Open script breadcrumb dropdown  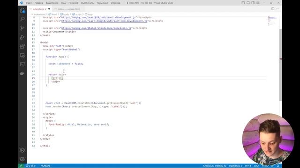[77, 14]
